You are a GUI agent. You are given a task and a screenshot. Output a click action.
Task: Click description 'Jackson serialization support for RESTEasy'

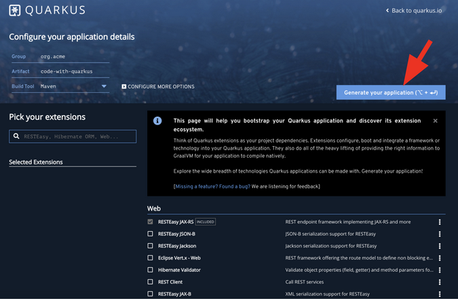pyautogui.click(x=331, y=246)
